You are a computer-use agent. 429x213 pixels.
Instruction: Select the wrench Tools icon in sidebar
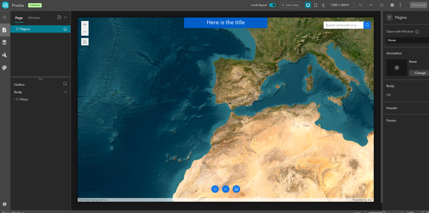pyautogui.click(x=5, y=55)
